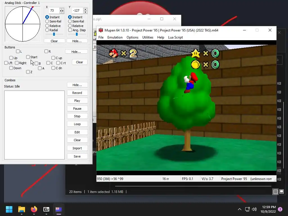Click the Y value input field
The width and height of the screenshot is (288, 216).
[77, 11]
